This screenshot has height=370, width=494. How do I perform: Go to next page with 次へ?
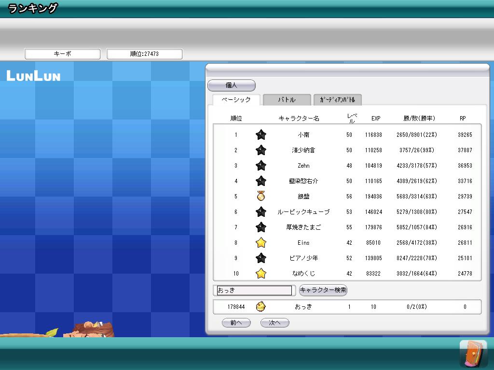pos(274,323)
